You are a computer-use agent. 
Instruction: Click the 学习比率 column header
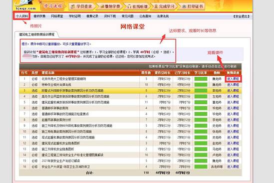coord(201,73)
